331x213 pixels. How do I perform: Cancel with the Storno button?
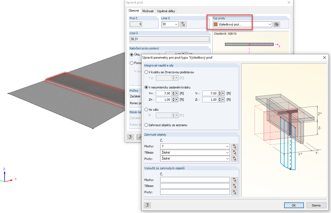point(316,205)
